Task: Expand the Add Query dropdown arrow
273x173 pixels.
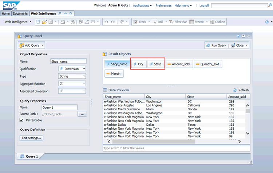Action: tap(42, 45)
